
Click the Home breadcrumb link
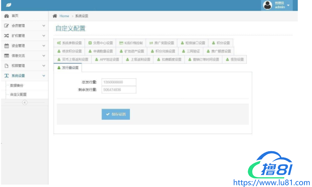[x=64, y=16]
